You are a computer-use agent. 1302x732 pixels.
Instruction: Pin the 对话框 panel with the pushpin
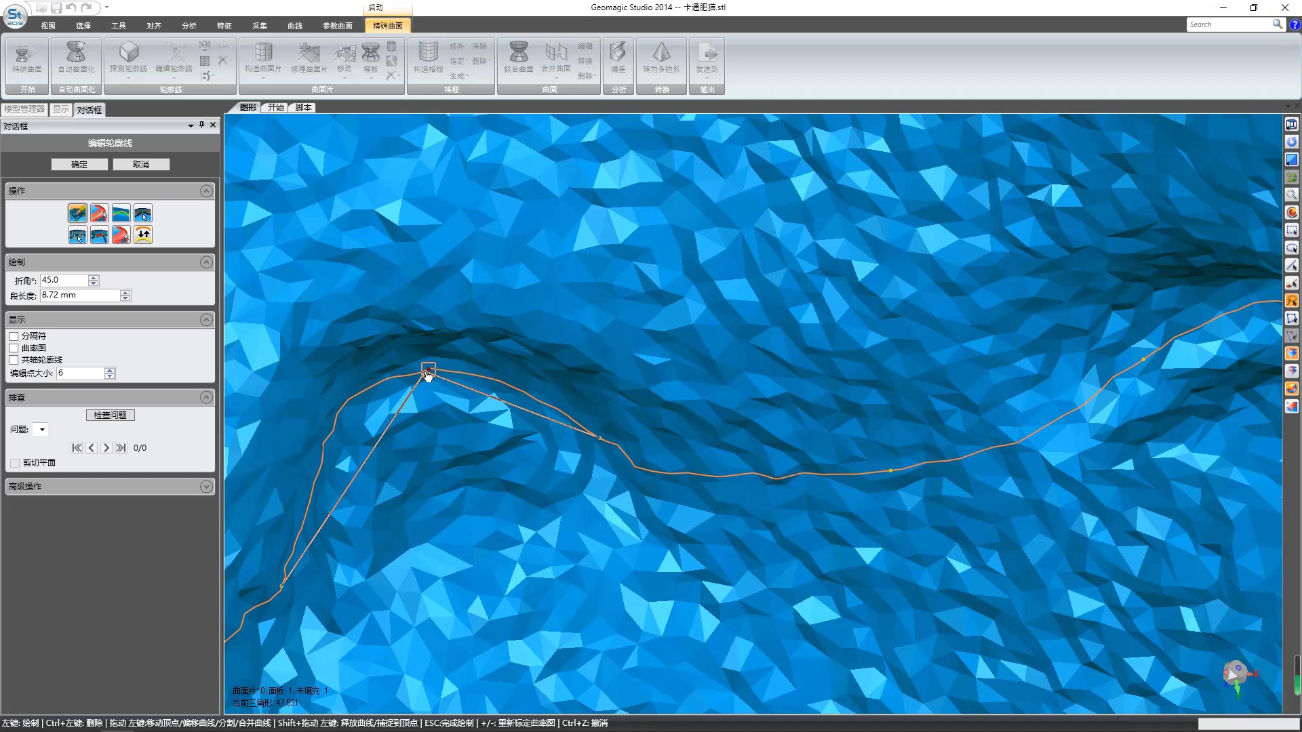point(202,125)
